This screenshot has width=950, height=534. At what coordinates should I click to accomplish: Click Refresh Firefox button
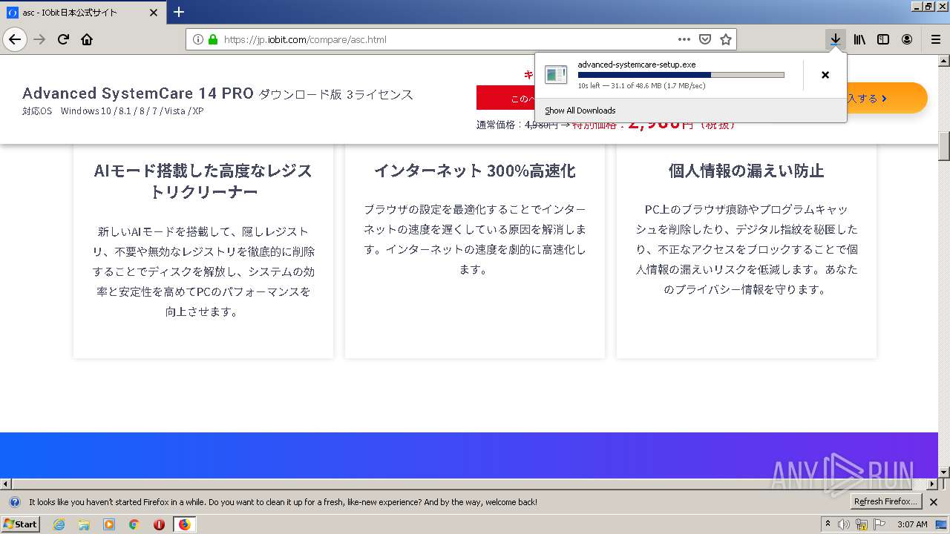coord(886,502)
